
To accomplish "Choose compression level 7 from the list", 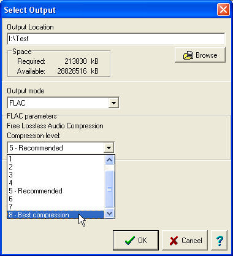I will [x=56, y=207].
